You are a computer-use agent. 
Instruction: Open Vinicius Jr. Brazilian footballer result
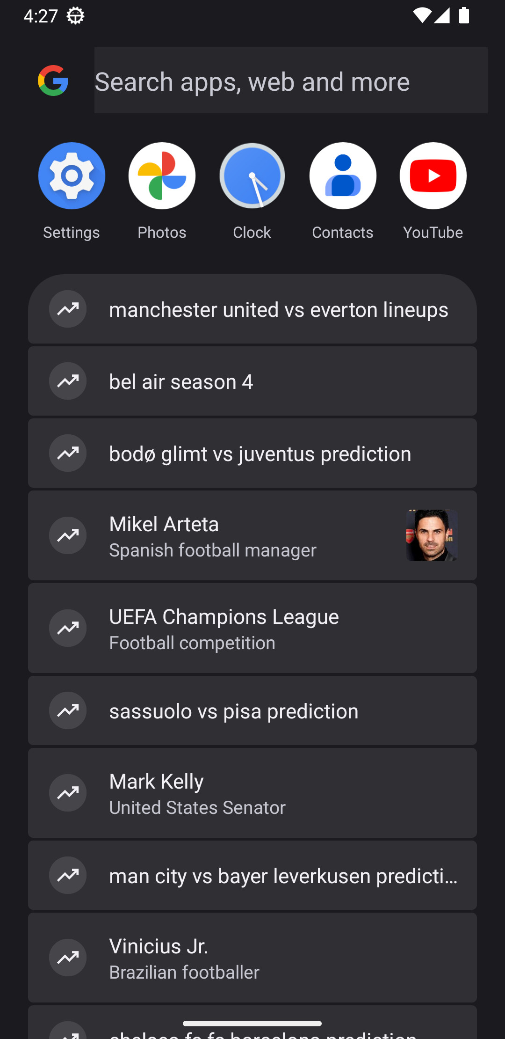[184, 958]
